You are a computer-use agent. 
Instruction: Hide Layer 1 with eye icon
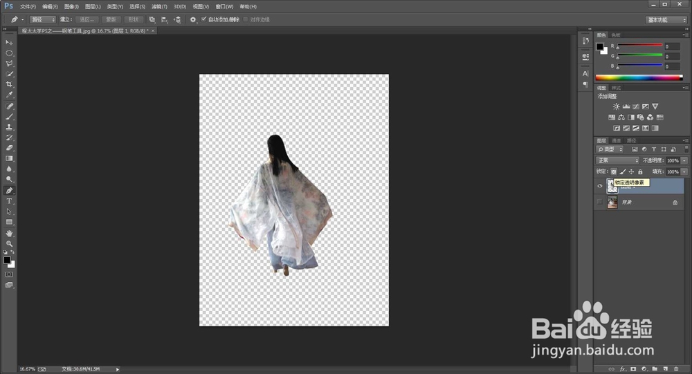(599, 186)
